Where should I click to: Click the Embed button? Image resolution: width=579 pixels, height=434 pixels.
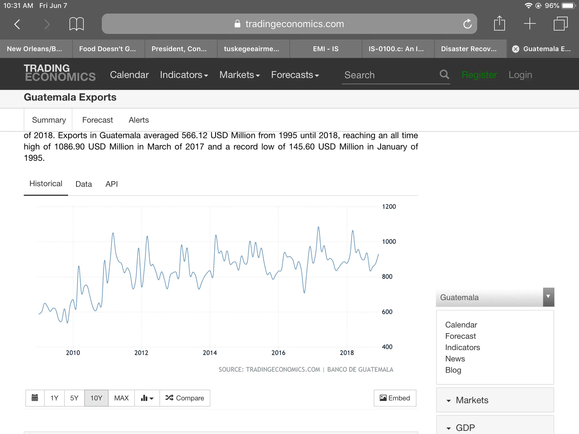coord(395,398)
